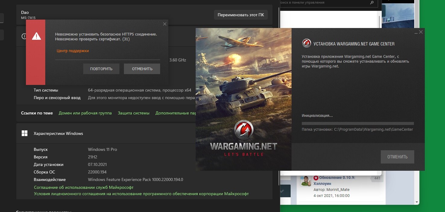Open the Центр поддержки link

pyautogui.click(x=73, y=51)
